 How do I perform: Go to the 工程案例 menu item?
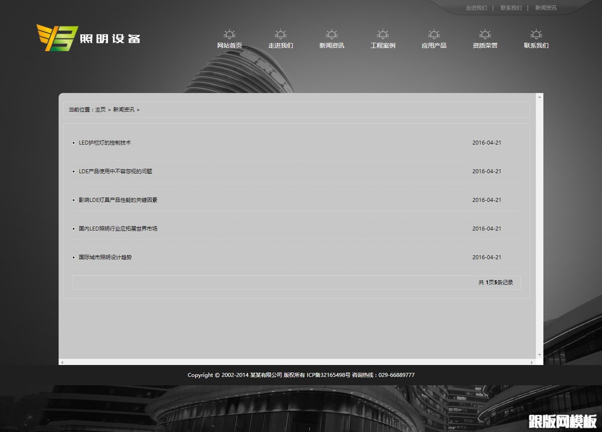pyautogui.click(x=383, y=45)
